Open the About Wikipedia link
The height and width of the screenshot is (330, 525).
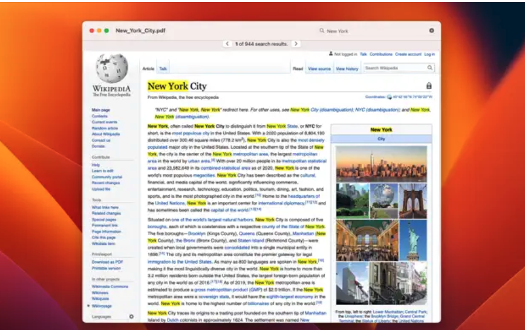tap(106, 134)
